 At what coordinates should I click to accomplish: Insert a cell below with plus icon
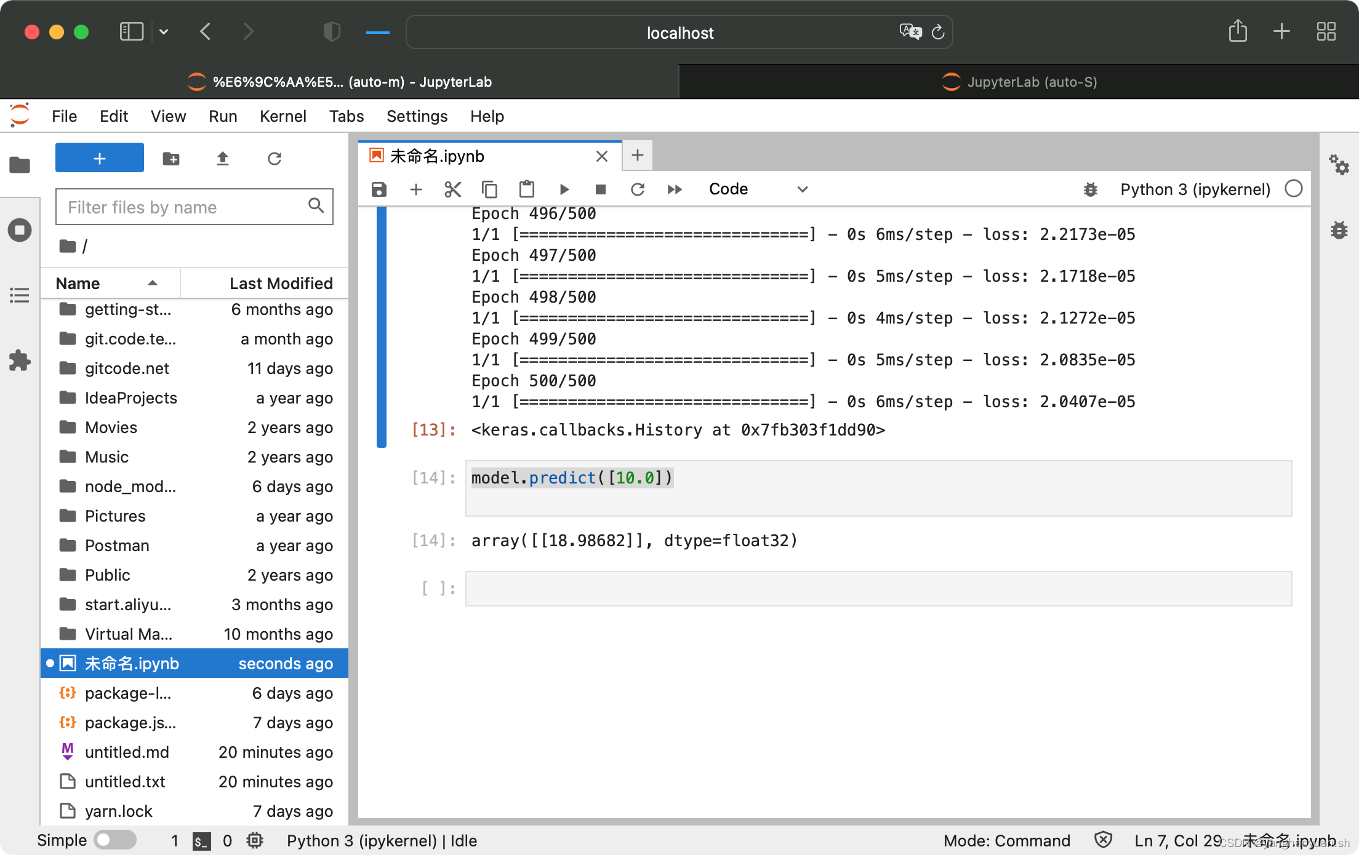pos(416,189)
